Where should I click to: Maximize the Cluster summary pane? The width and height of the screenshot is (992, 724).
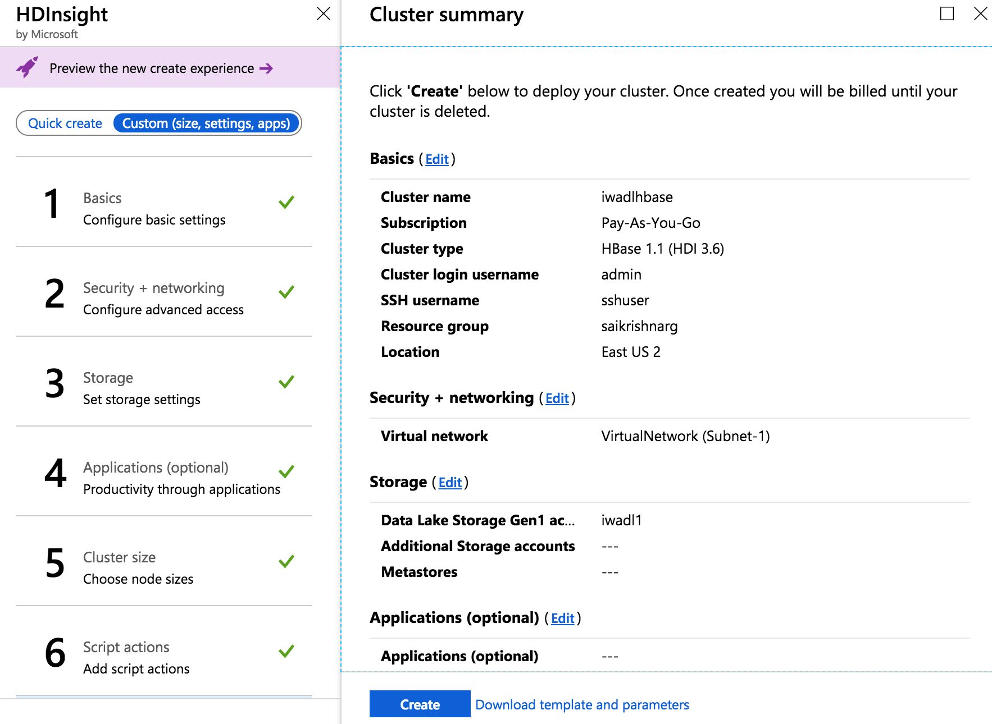(x=947, y=13)
